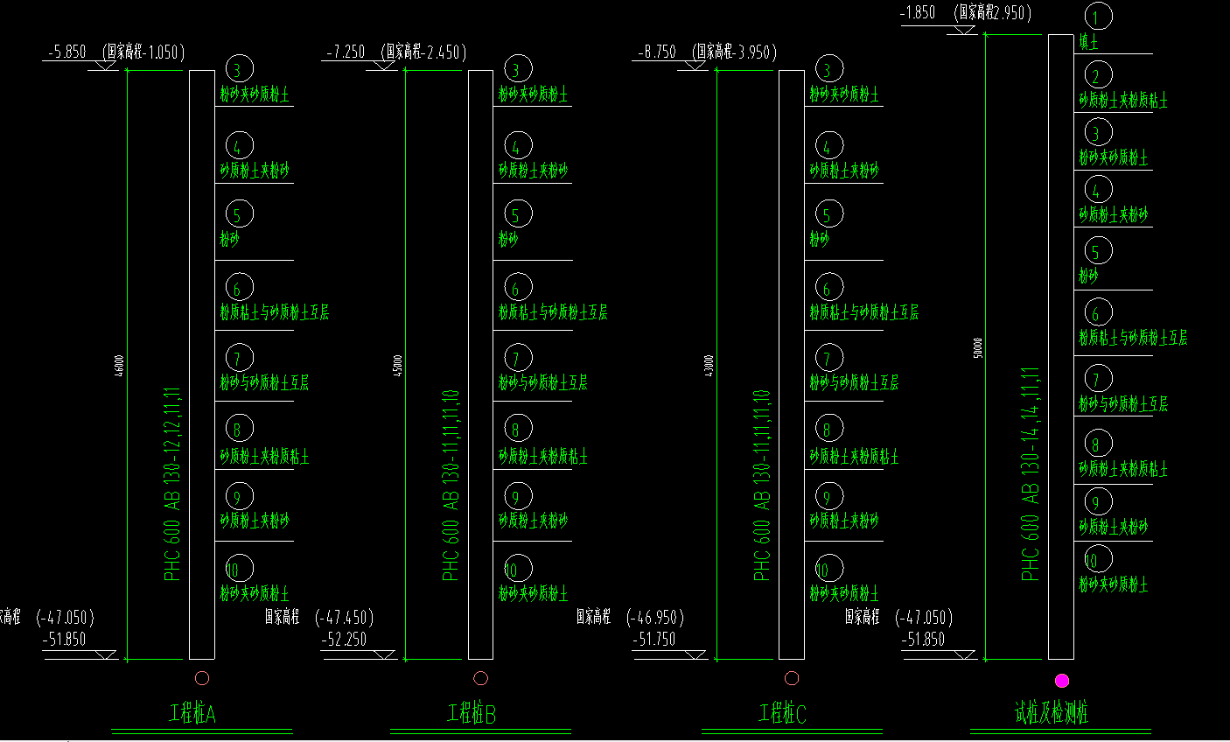This screenshot has height=742, width=1230.
Task: Click circled layer number 9 beside test pile
Action: [1097, 502]
